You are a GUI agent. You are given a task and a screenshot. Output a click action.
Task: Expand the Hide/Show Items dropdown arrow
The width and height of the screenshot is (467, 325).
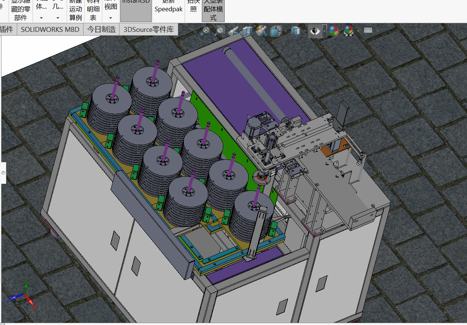[325, 31]
